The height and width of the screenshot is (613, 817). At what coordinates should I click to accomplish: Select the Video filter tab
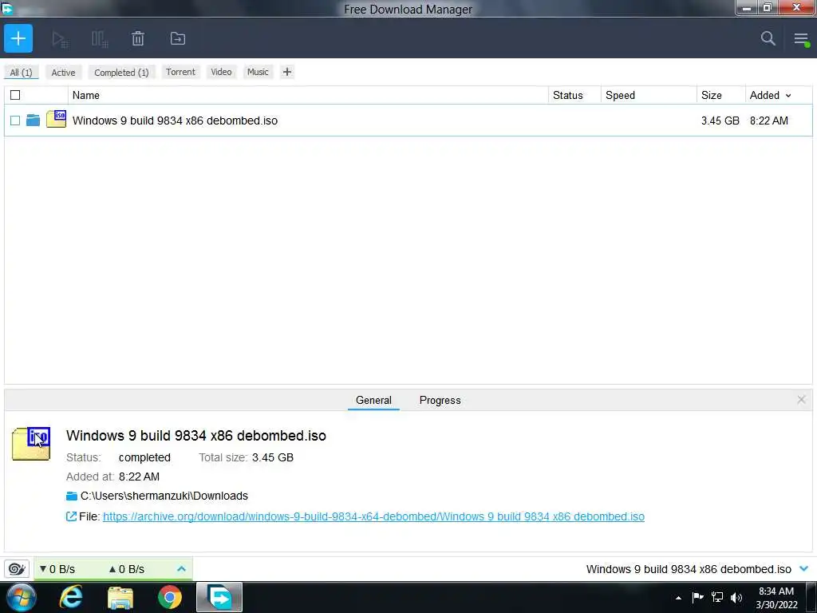tap(221, 72)
